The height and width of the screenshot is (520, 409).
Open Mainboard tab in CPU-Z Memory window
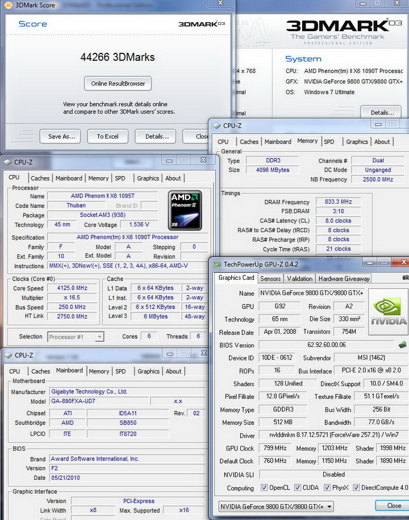[278, 141]
